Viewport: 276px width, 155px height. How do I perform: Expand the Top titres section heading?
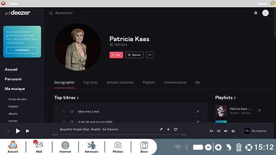(x=66, y=98)
